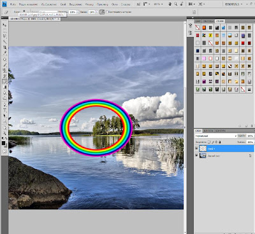This screenshot has height=234, width=255.
Task: Open the Просмотр menu
Action: (x=103, y=4)
